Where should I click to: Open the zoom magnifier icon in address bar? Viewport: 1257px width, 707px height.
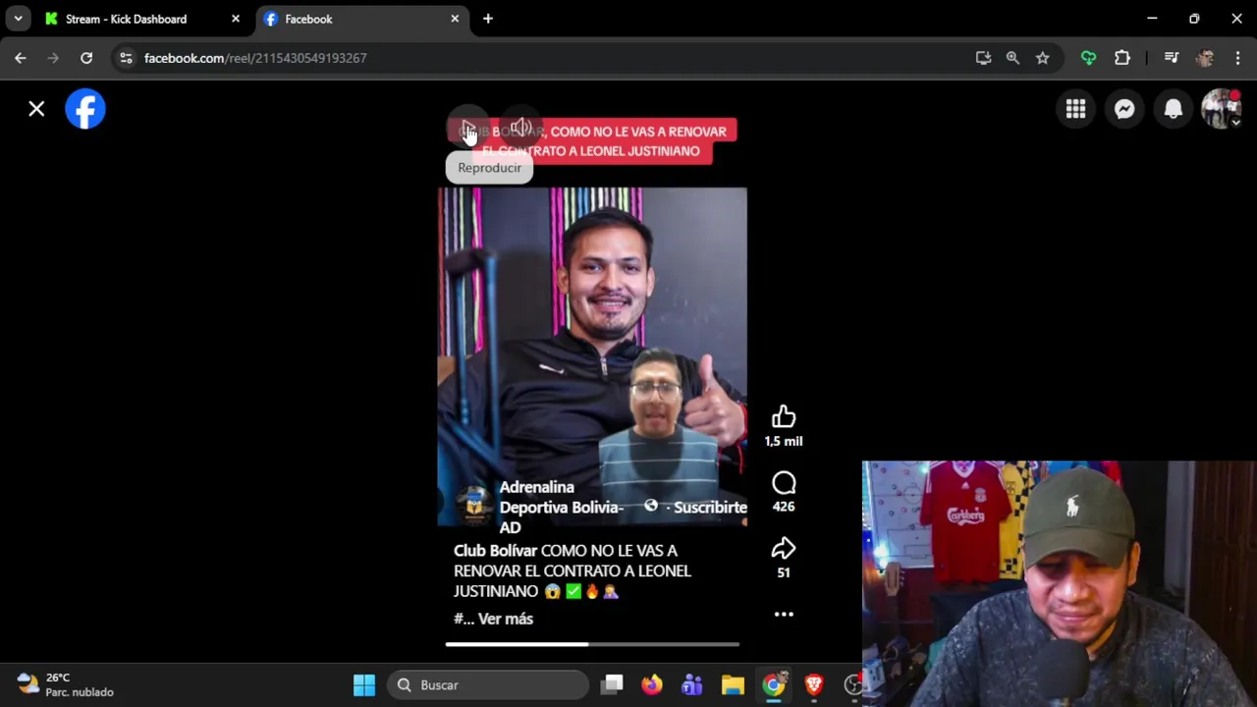click(1012, 58)
